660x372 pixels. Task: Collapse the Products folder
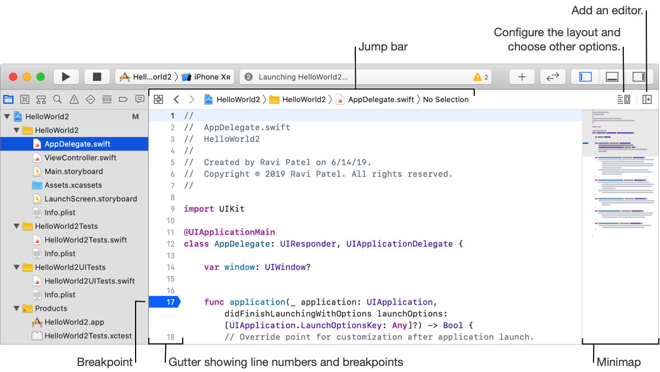pyautogui.click(x=16, y=308)
